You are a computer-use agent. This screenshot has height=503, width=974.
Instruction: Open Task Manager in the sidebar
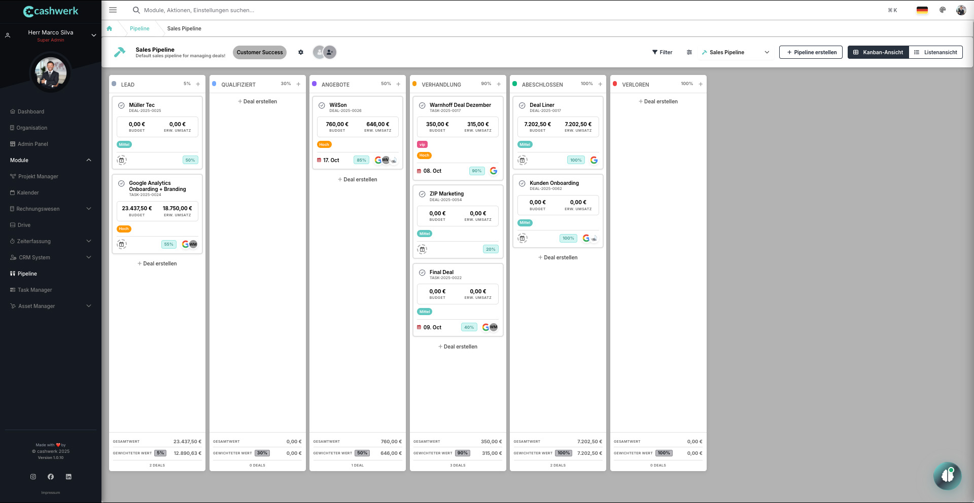34,290
